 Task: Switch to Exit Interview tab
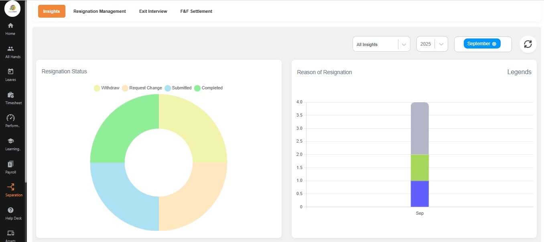(153, 11)
